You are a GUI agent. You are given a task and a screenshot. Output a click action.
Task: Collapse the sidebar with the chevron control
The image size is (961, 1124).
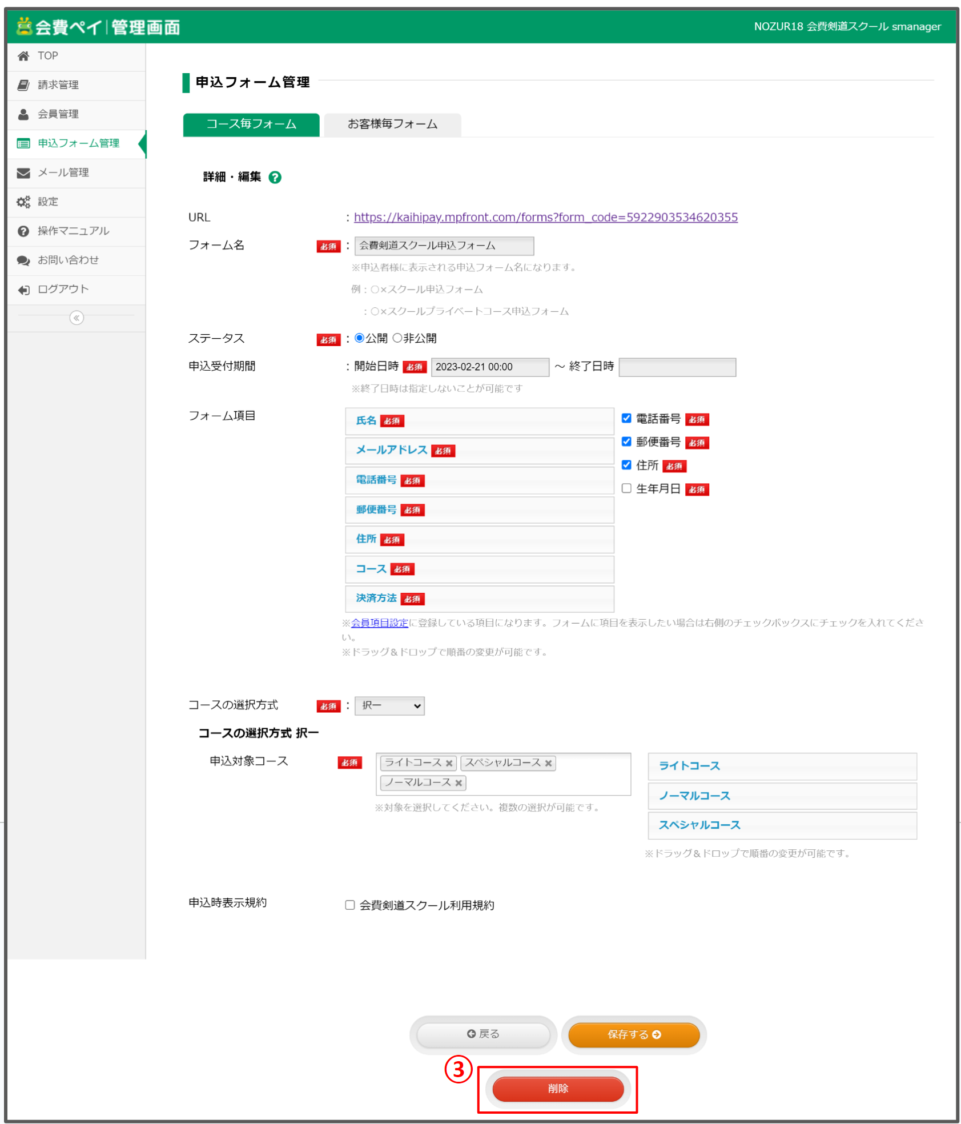(x=76, y=318)
